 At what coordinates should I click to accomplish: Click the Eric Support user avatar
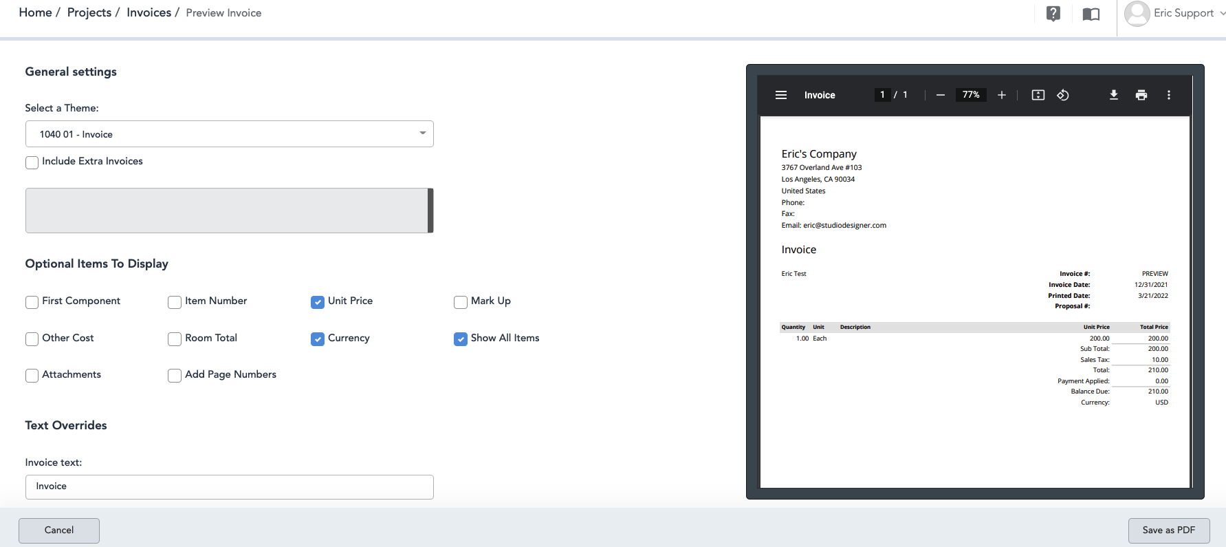pyautogui.click(x=1137, y=14)
